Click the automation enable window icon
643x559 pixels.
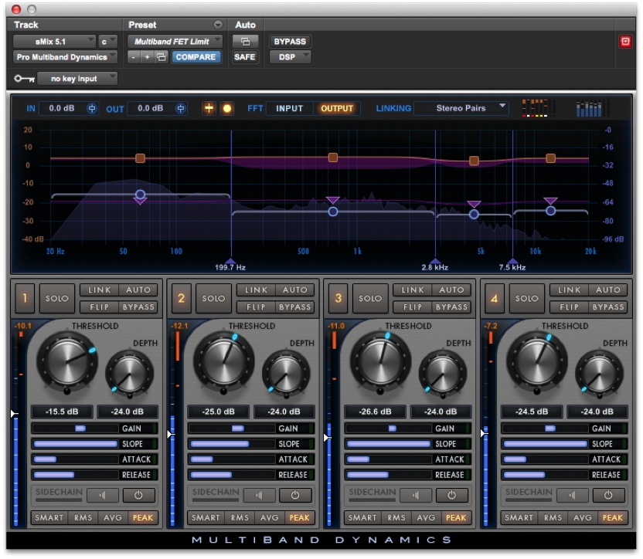coord(245,42)
